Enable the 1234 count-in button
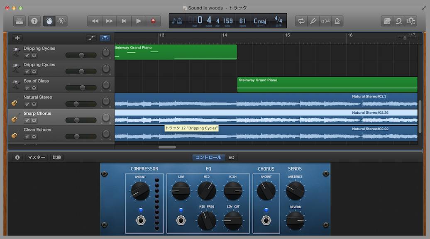This screenshot has width=430, height=239. click(325, 21)
